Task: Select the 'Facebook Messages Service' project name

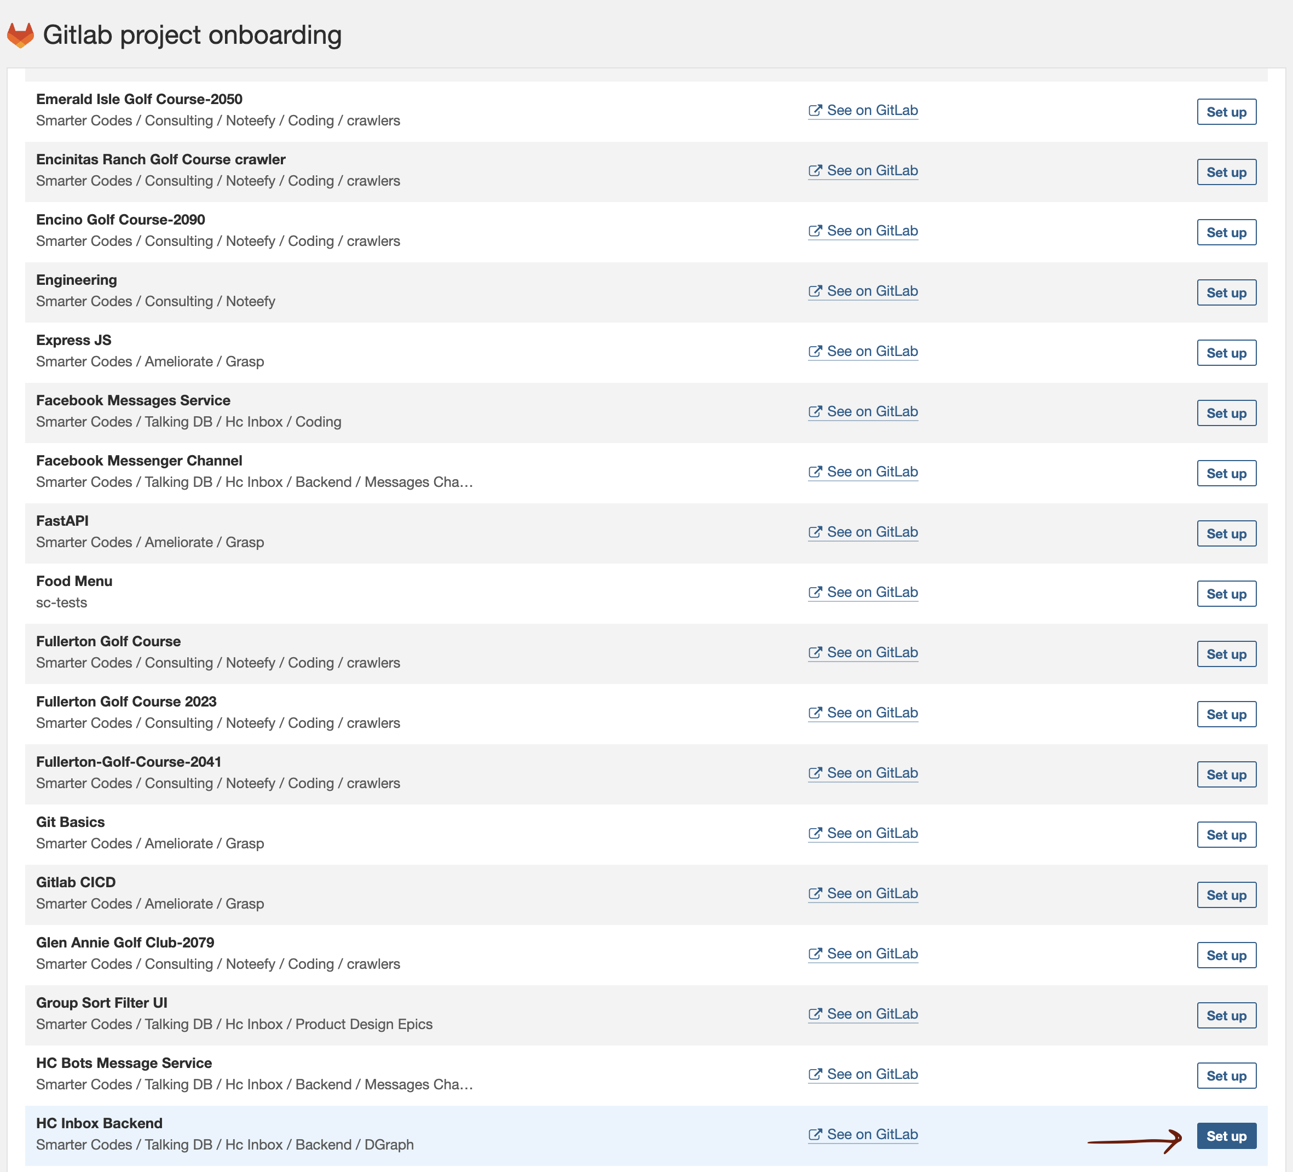Action: pos(134,401)
